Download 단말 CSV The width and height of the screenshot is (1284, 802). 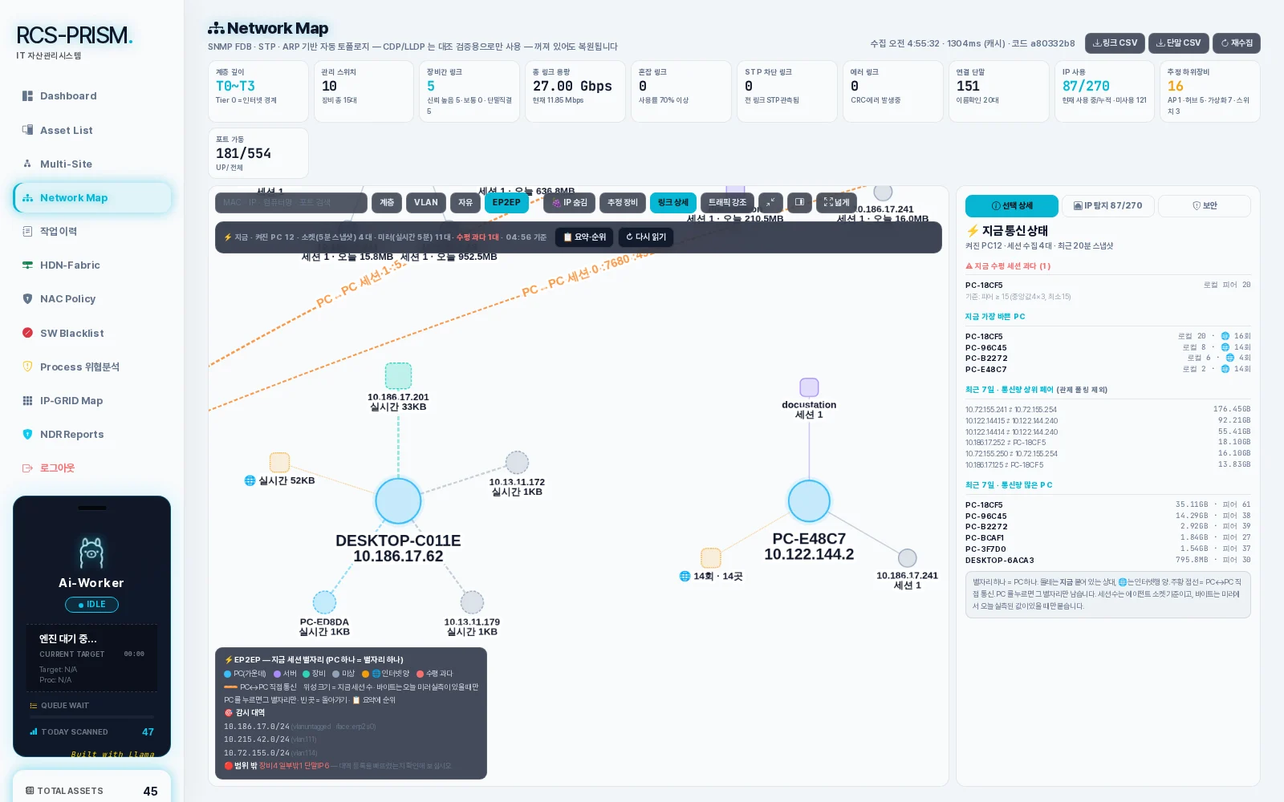(1179, 43)
